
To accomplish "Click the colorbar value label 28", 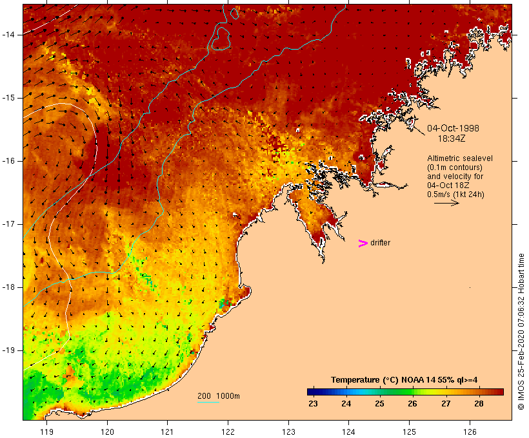I will click(x=479, y=403).
